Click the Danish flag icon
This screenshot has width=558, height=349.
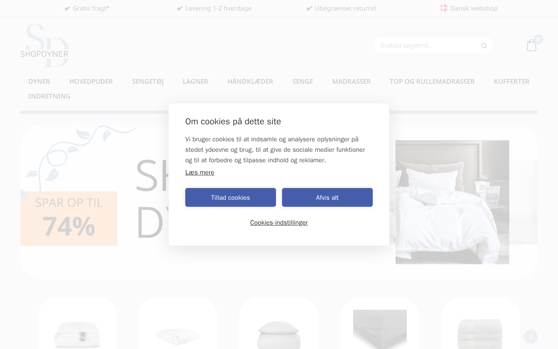[x=444, y=8]
